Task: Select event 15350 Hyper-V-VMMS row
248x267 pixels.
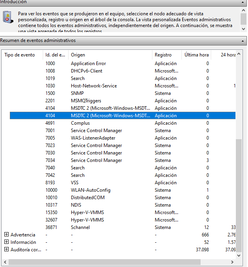Action: (x=123, y=213)
